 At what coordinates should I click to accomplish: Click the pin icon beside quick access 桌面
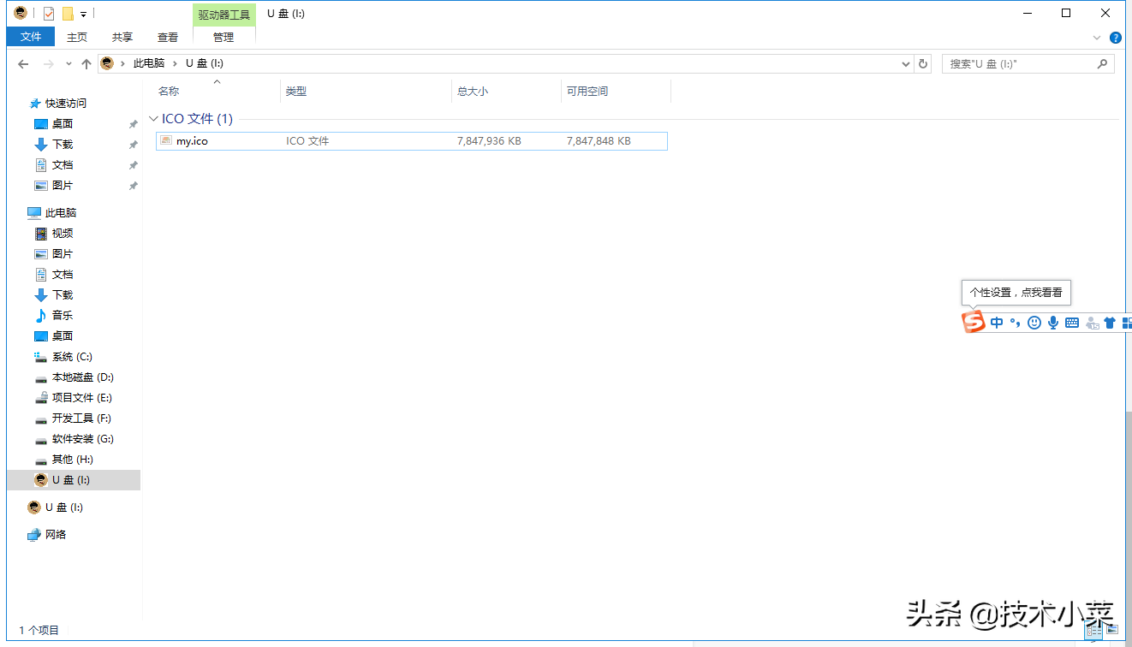pyautogui.click(x=133, y=124)
